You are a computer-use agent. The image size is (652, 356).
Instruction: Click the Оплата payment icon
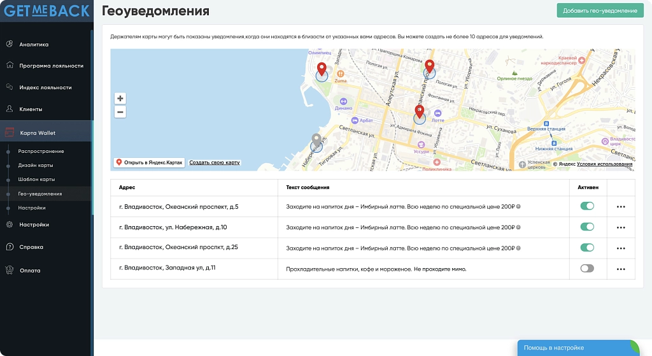point(10,270)
